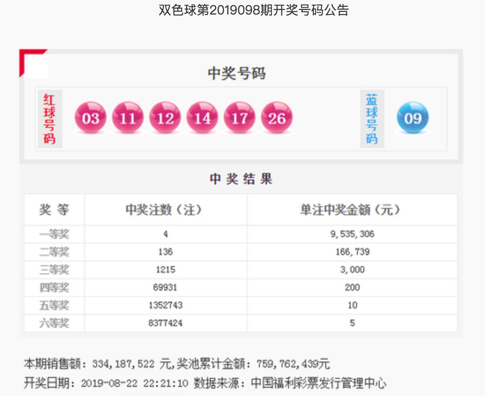Click the data source 中国福利彩票发行管理中心
Screen dimensions: 485x396
pyautogui.click(x=319, y=383)
